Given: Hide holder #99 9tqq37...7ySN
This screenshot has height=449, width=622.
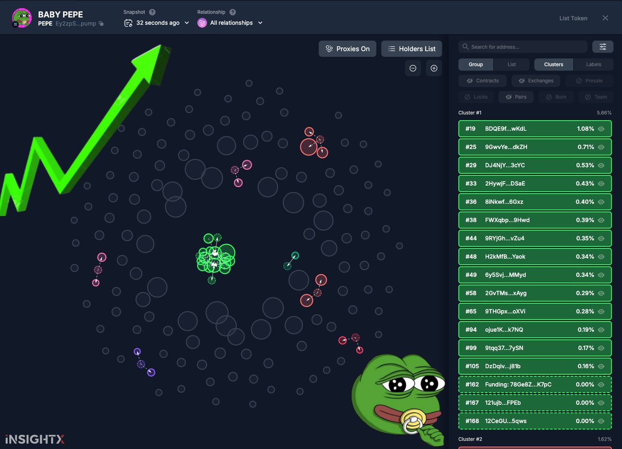Looking at the screenshot, I should (601, 348).
